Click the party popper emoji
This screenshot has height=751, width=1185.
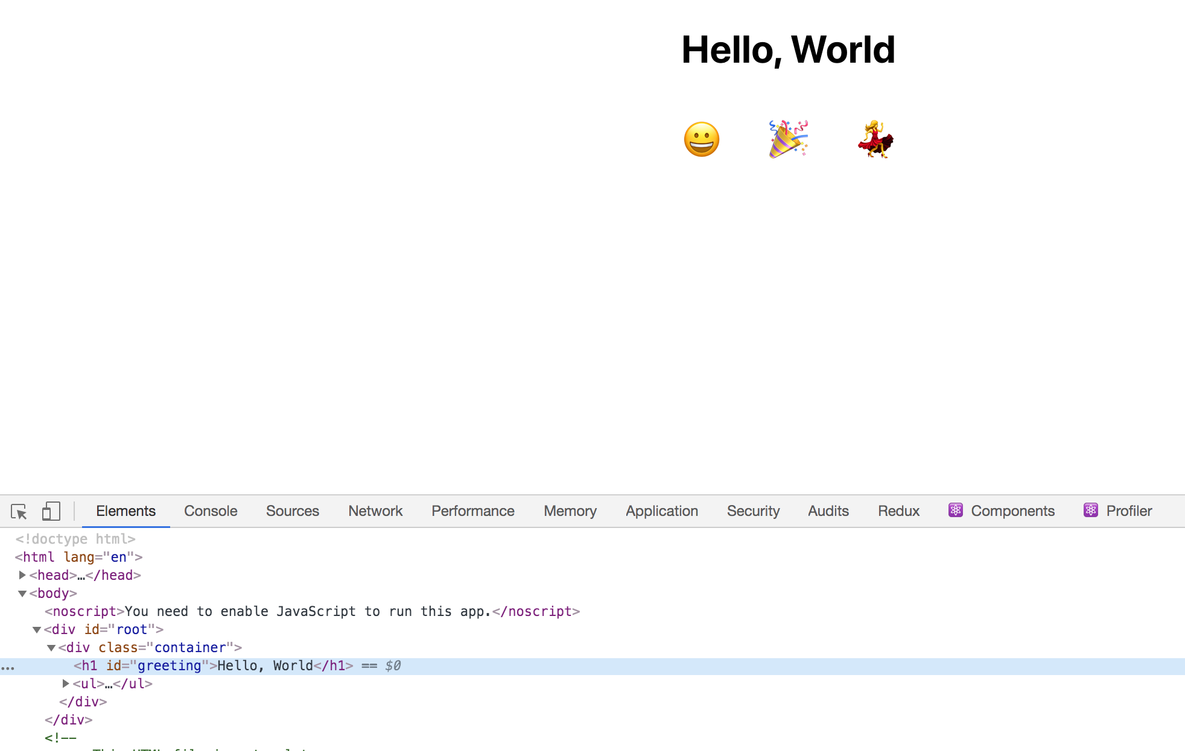[788, 139]
